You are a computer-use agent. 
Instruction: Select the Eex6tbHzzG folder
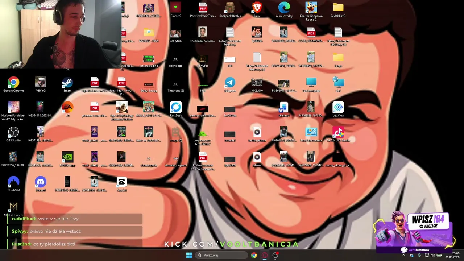338,10
